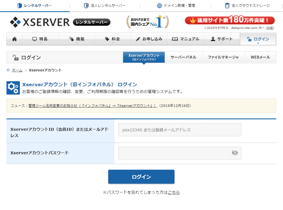Open the 料金 menu

click(113, 39)
